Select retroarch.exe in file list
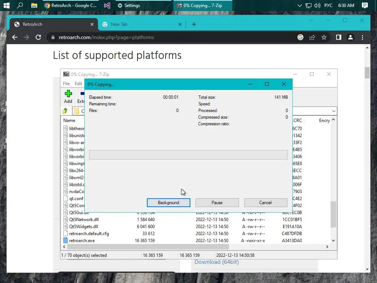 tap(82, 240)
